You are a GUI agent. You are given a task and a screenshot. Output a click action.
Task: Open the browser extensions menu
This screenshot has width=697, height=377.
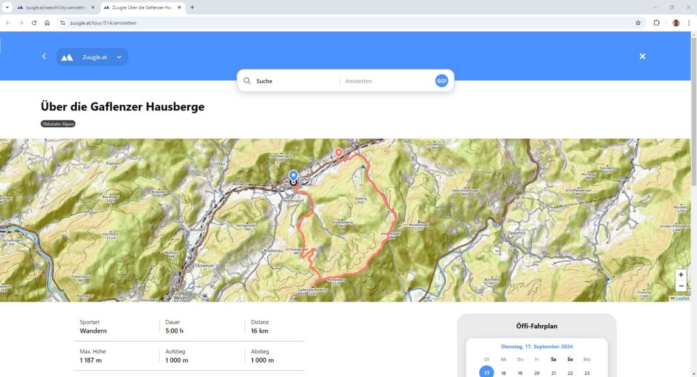click(x=657, y=22)
